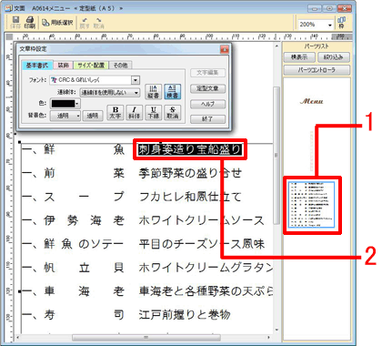Open the black 色 color swatch
Image resolution: width=382 pixels, height=346 pixels.
(65, 104)
